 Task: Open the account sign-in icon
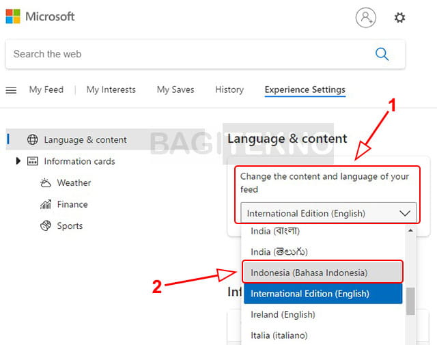(366, 18)
